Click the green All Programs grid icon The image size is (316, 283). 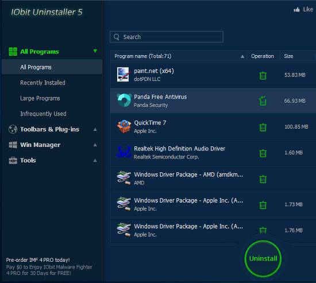point(13,52)
